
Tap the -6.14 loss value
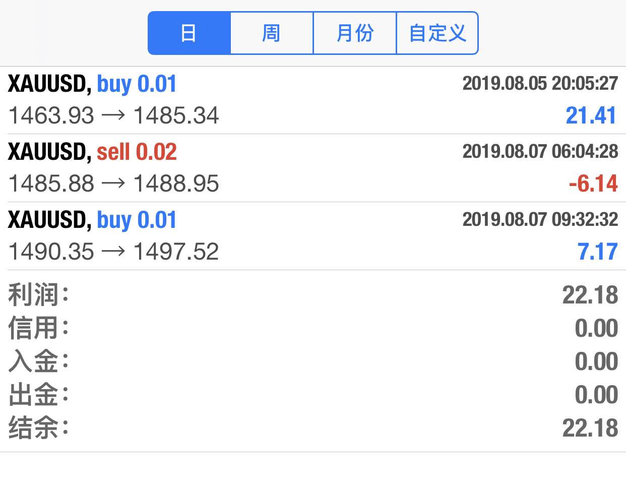(593, 183)
